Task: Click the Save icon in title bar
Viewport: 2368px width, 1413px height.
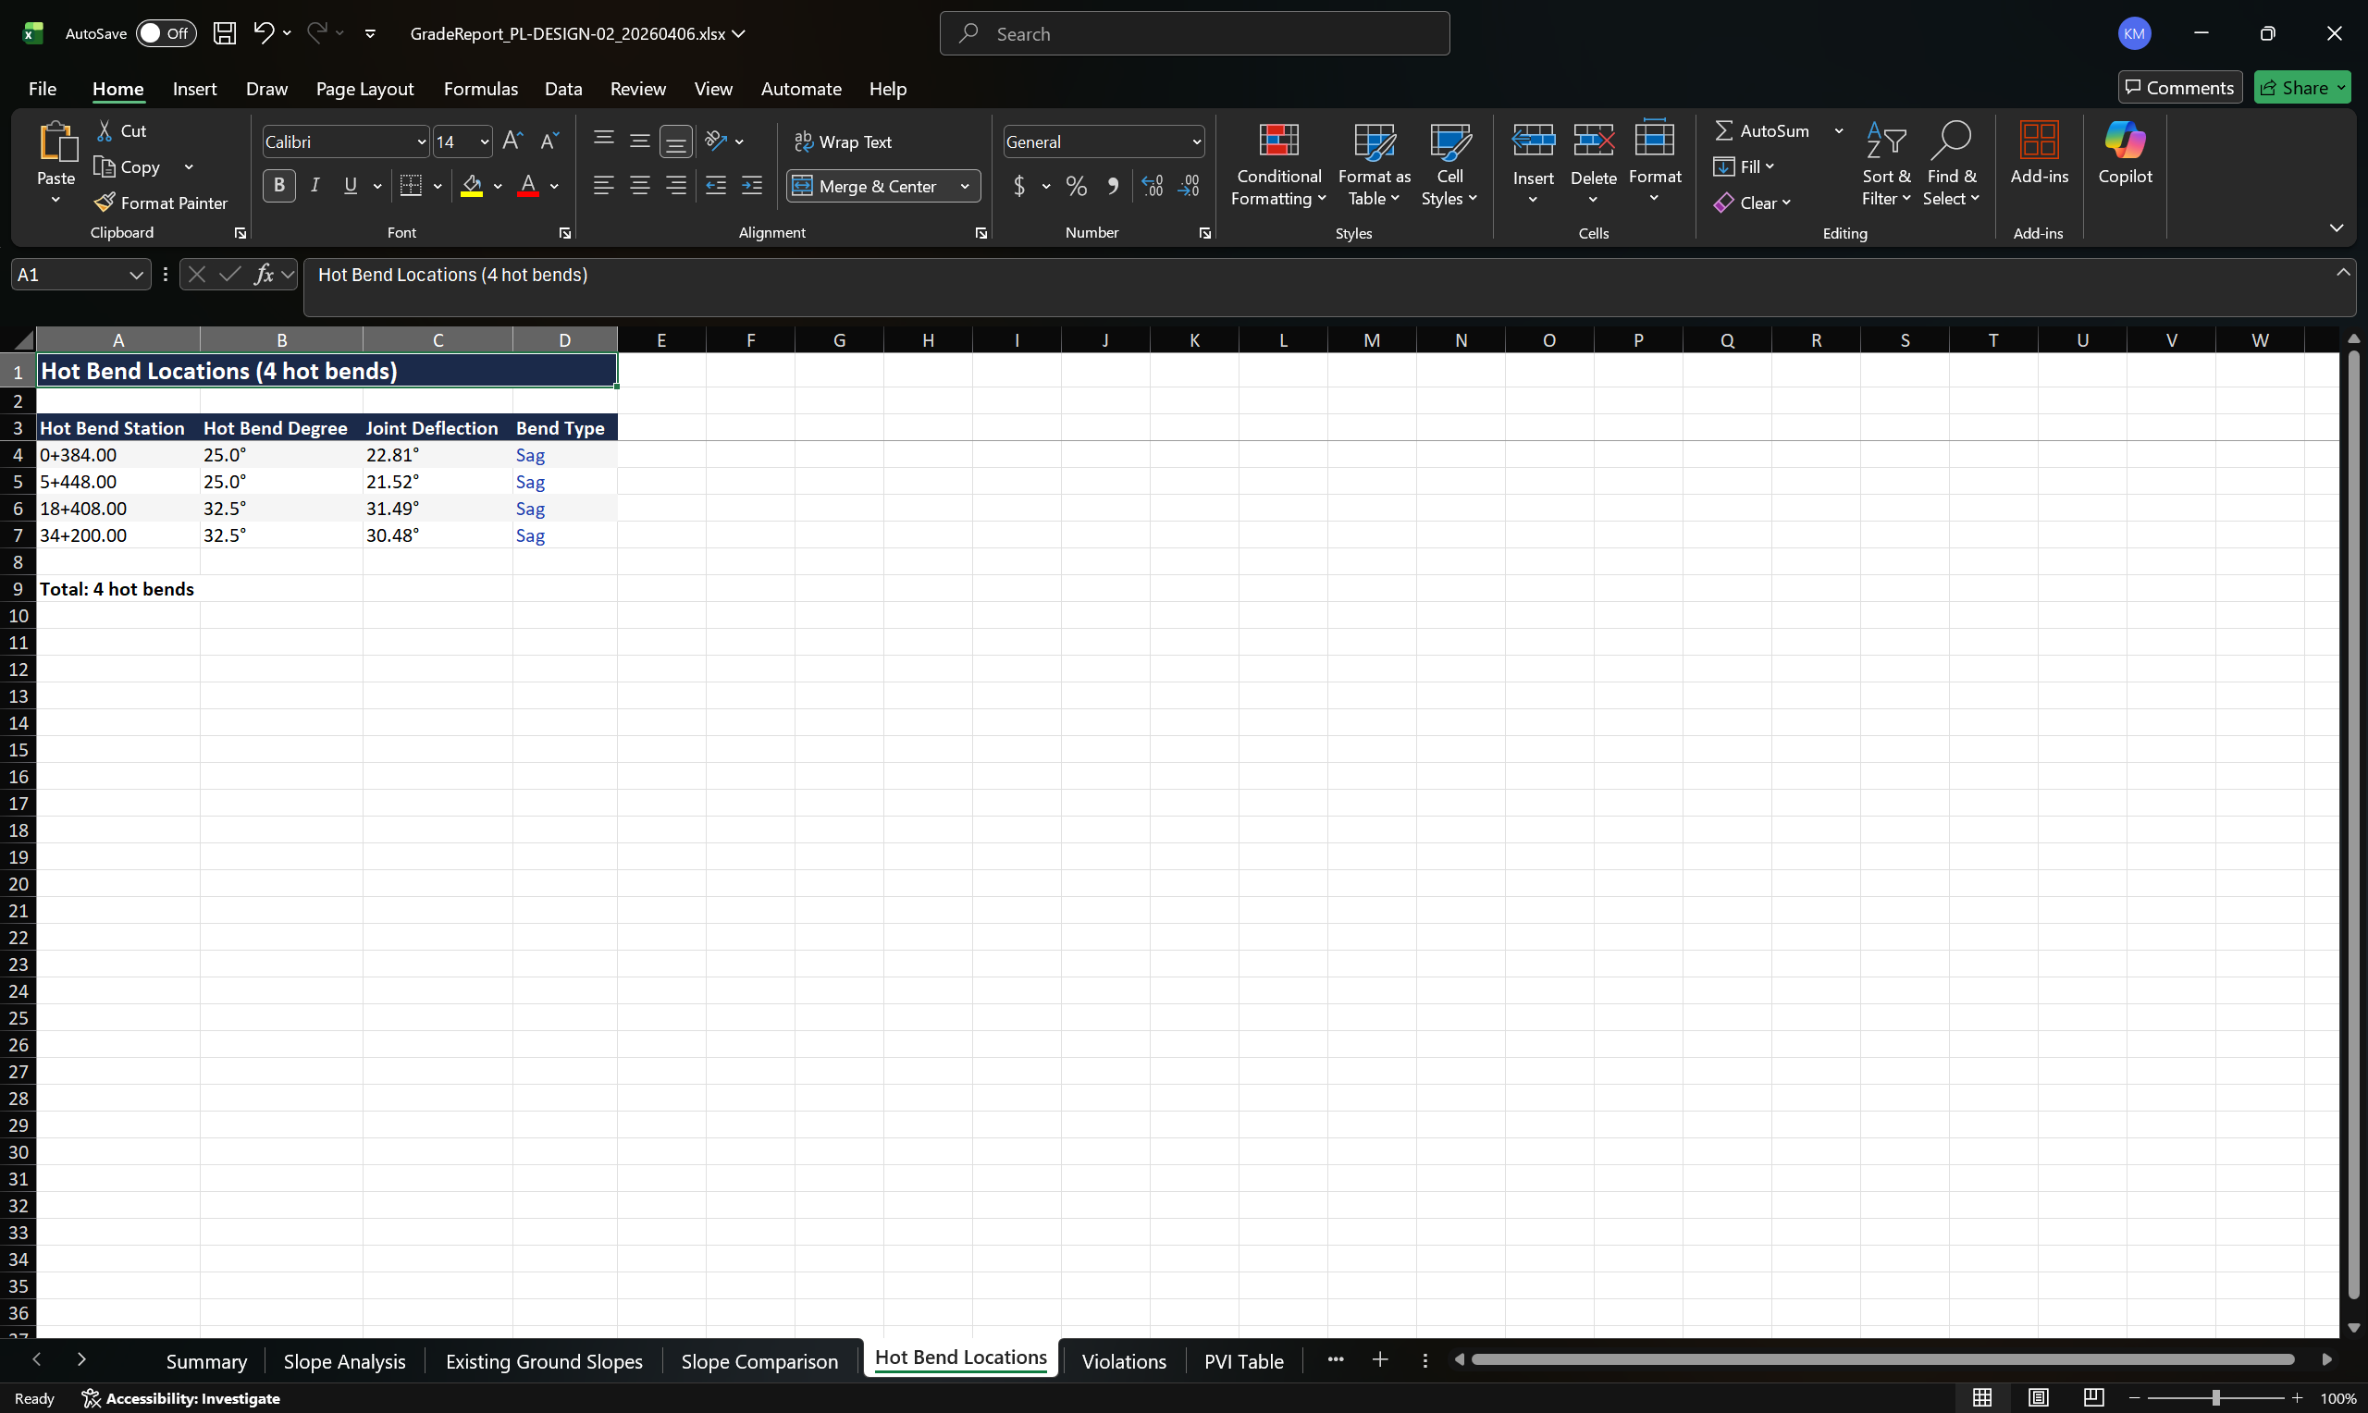Action: click(x=225, y=33)
